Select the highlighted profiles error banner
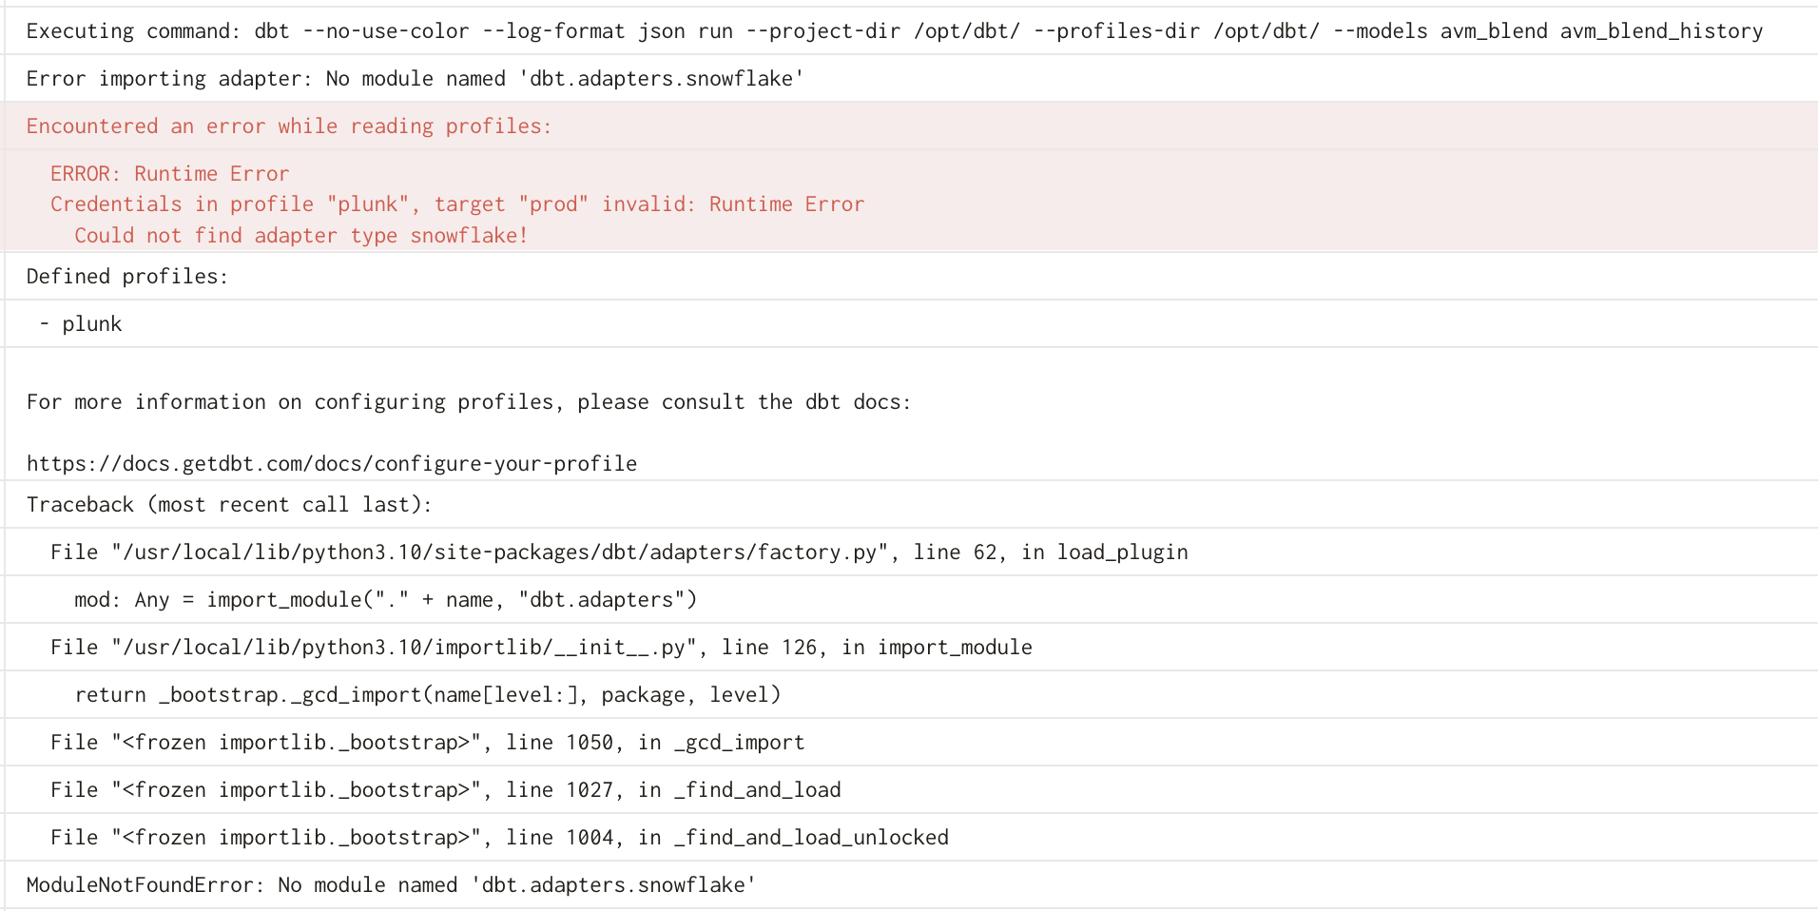Viewport: 1818px width, 911px height. click(288, 126)
